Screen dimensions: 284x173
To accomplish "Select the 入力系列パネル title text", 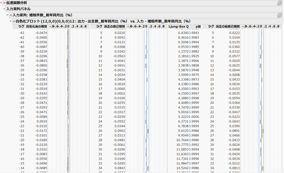I will [18, 9].
